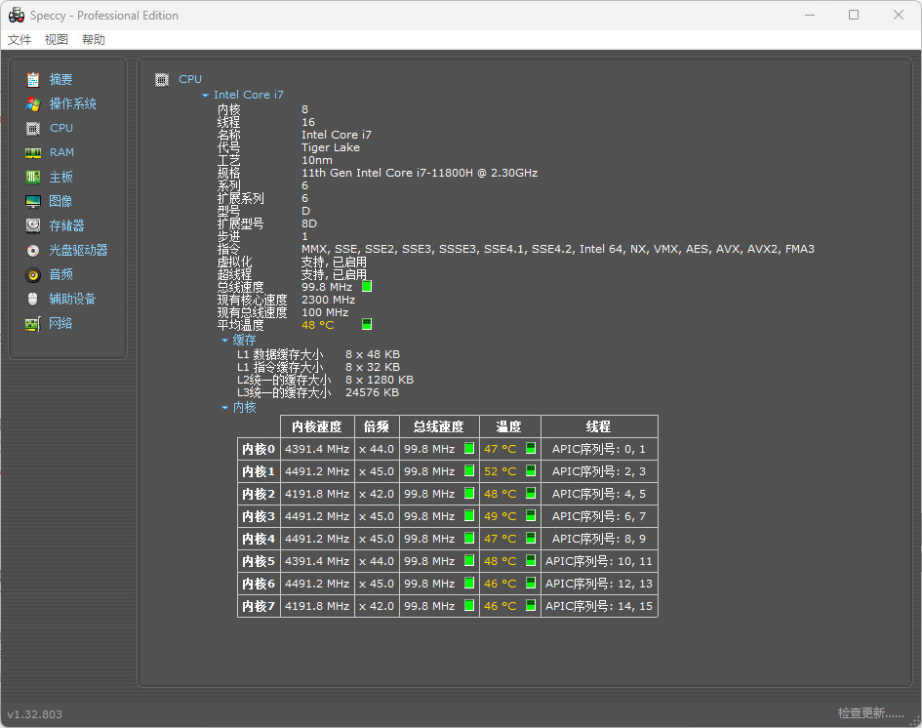922x728 pixels.
Task: Open the 辅助设备 mouse icon
Action: click(33, 300)
